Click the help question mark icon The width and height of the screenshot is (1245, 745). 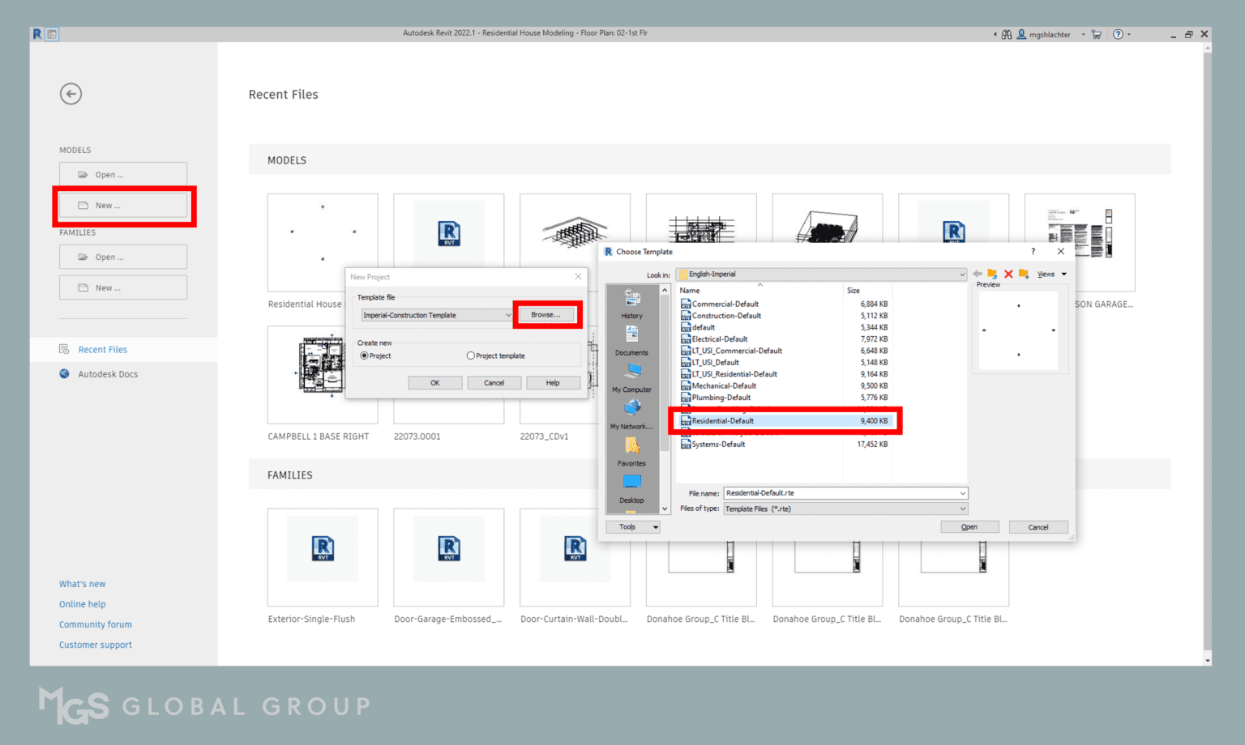point(1118,34)
